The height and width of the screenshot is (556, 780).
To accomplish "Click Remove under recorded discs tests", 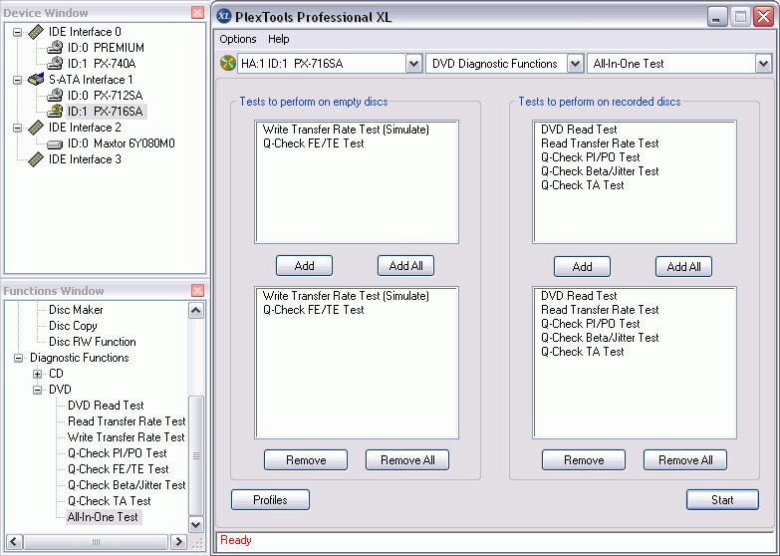I will [x=584, y=460].
